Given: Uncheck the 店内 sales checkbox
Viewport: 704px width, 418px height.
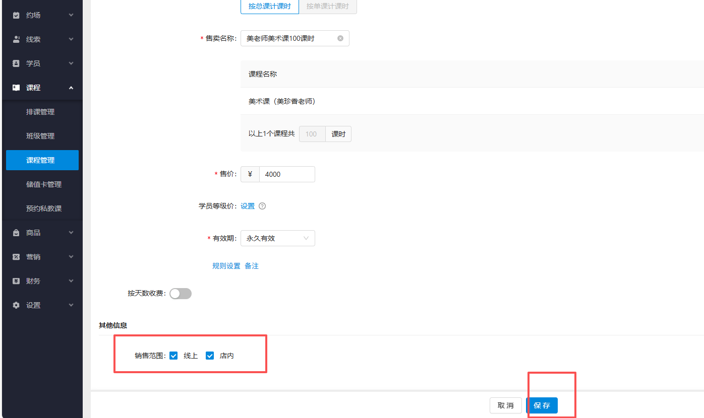Looking at the screenshot, I should [x=209, y=355].
